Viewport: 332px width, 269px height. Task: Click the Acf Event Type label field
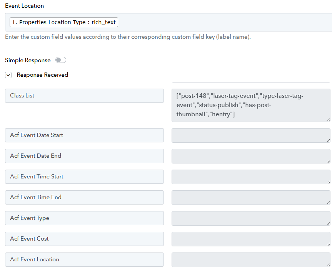pos(84,218)
